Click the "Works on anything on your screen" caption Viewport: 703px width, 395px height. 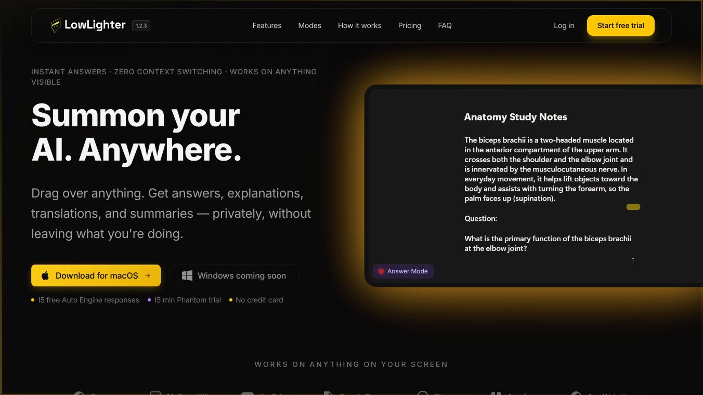[x=351, y=364]
